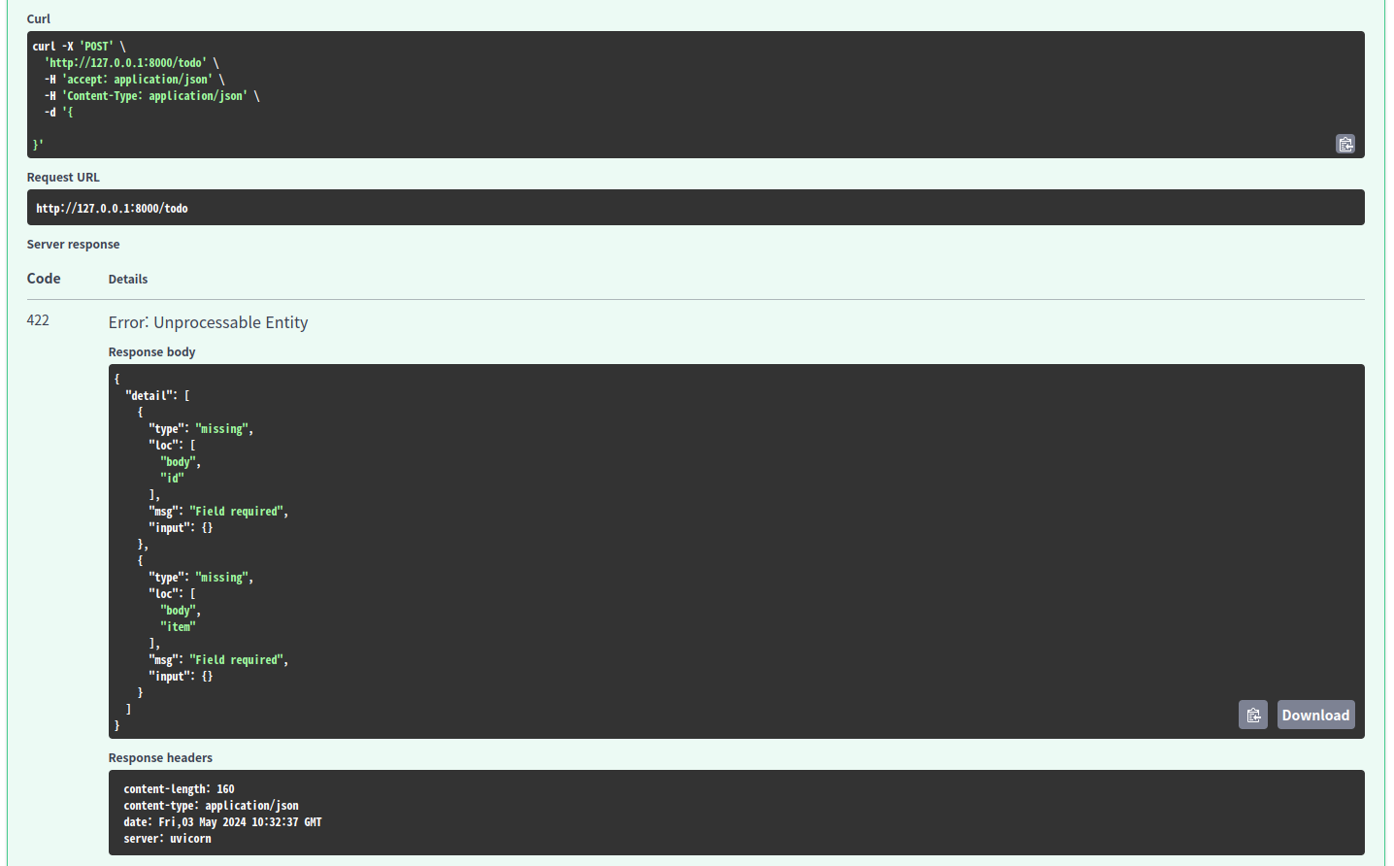Click the 'server: uvicorn' header line
The width and height of the screenshot is (1394, 866).
click(167, 839)
